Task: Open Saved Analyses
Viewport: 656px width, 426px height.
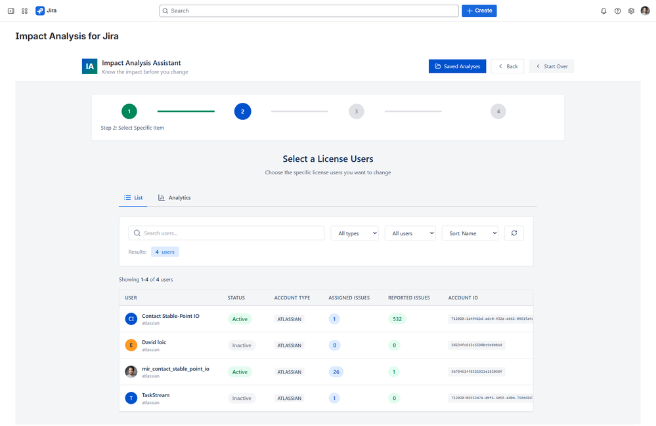Action: (x=457, y=66)
